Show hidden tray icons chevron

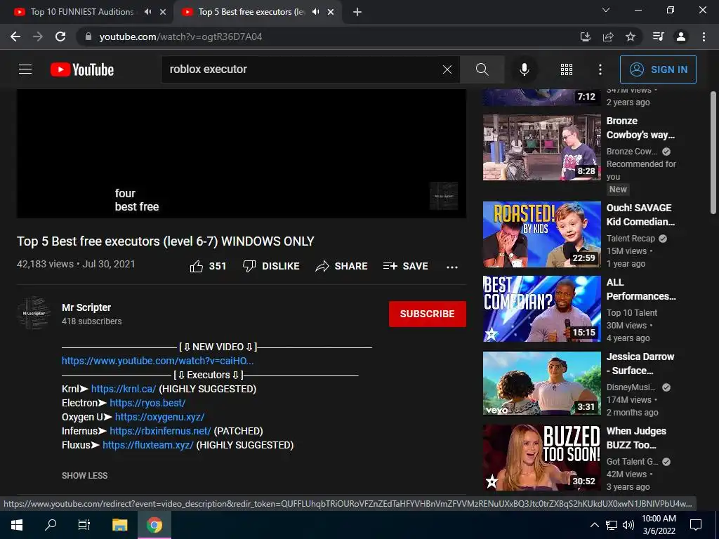(594, 525)
